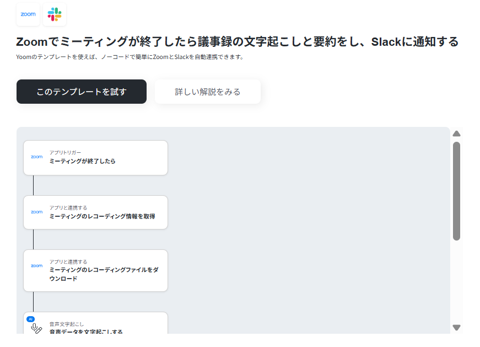Open the ミーティングが終了したら trigger step
480x347 pixels.
coord(95,158)
